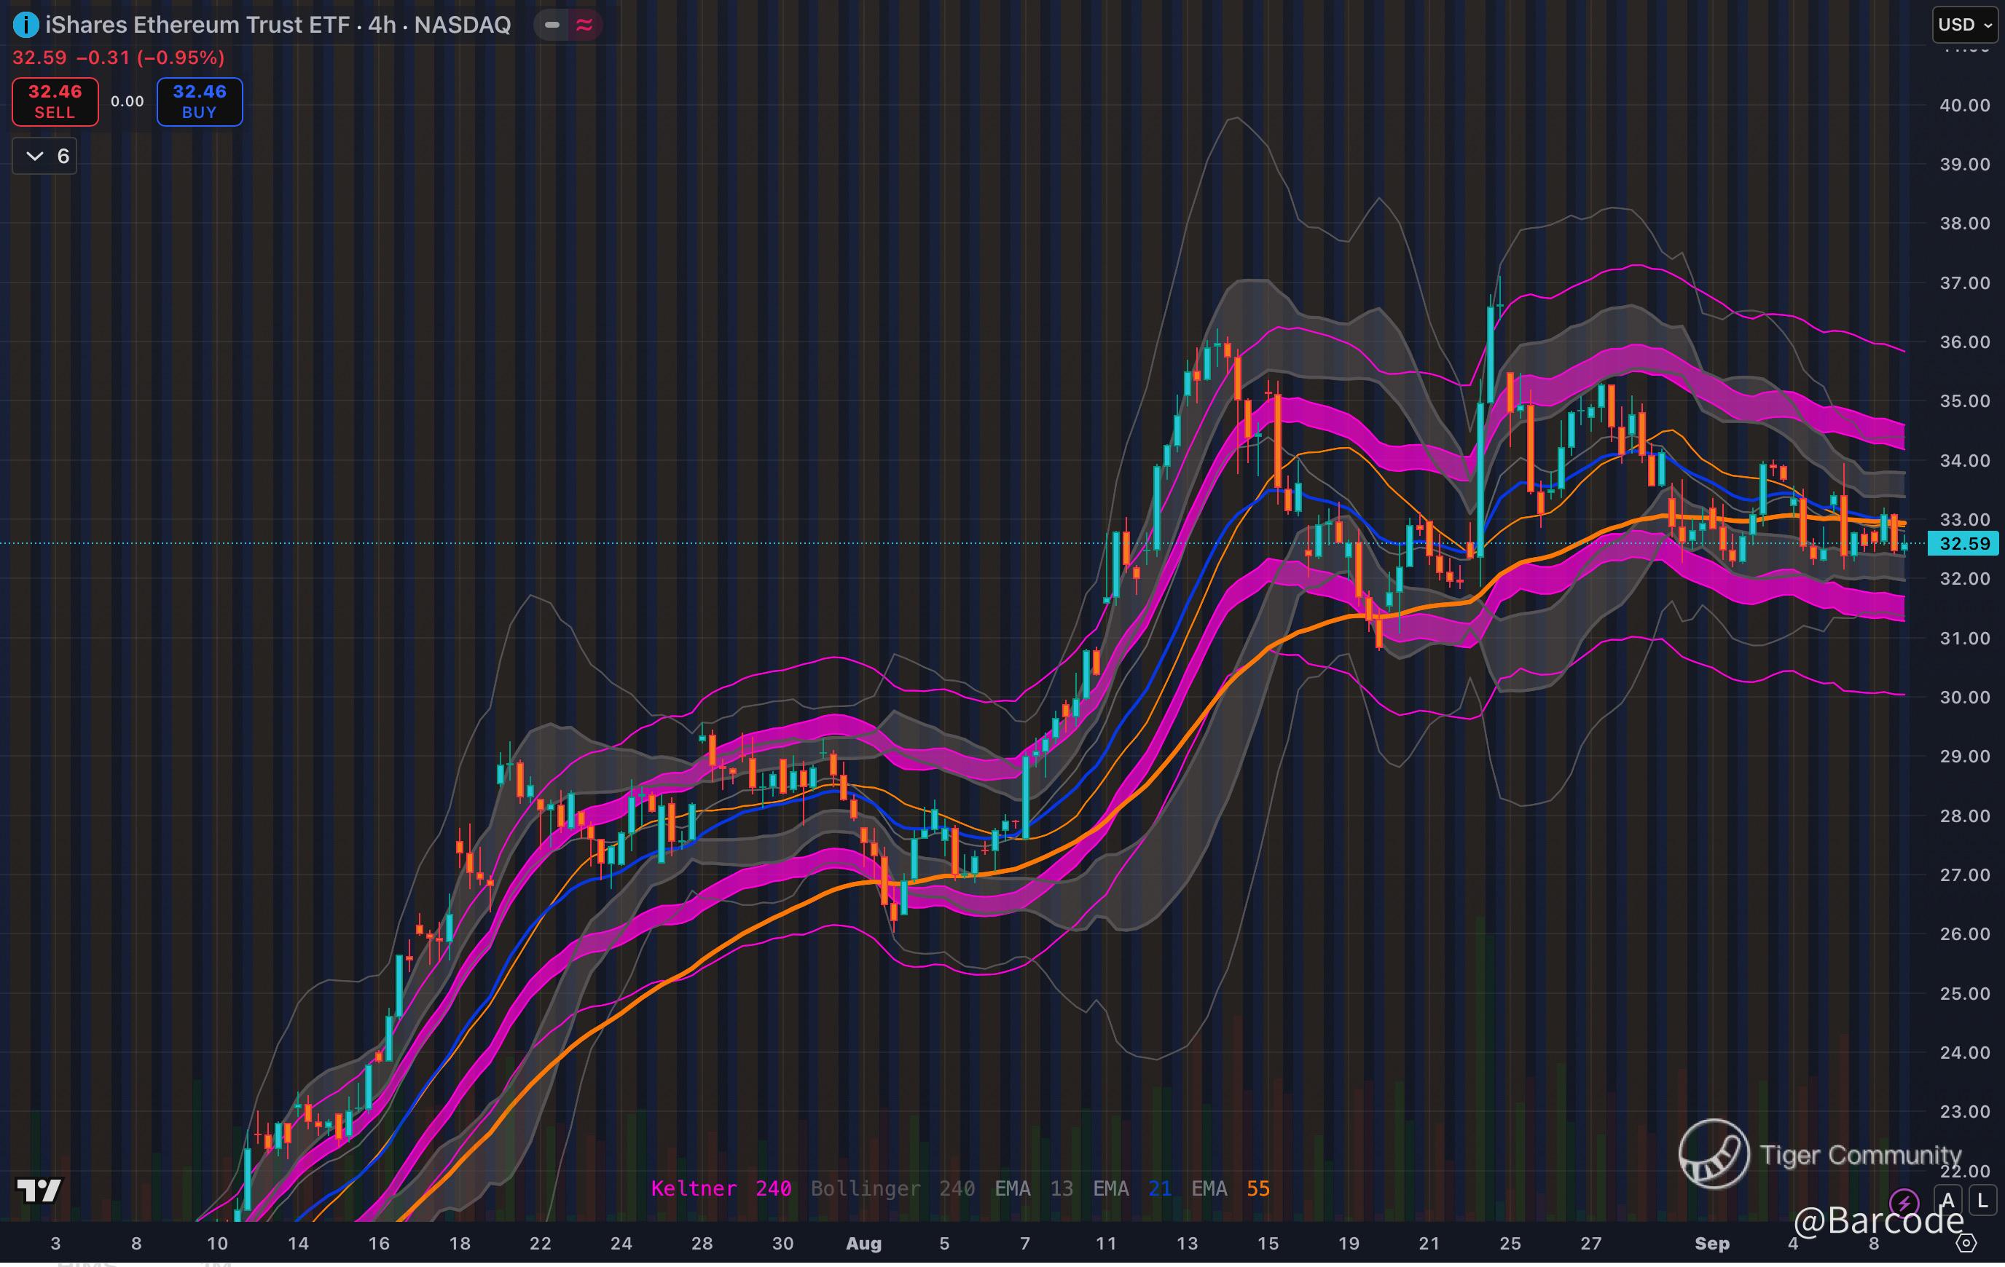
Task: Click the Sep label on the time axis
Action: pyautogui.click(x=1712, y=1244)
